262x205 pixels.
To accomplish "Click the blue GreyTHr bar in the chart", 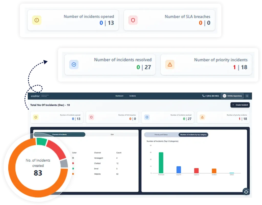I will [x=179, y=170].
